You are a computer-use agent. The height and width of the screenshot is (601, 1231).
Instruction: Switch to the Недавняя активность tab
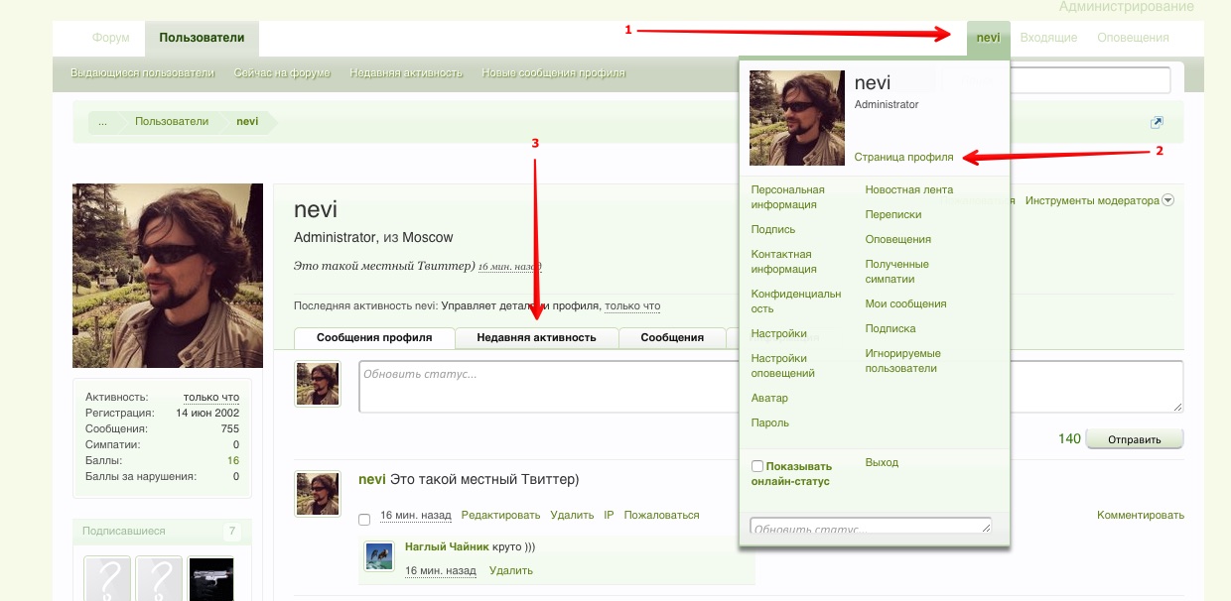tap(536, 337)
